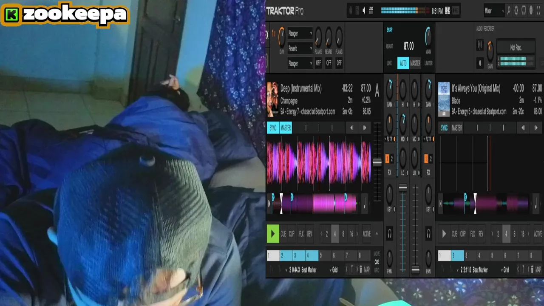Tempo bend deck B left arrow
The height and width of the screenshot is (306, 544).
coord(523,127)
